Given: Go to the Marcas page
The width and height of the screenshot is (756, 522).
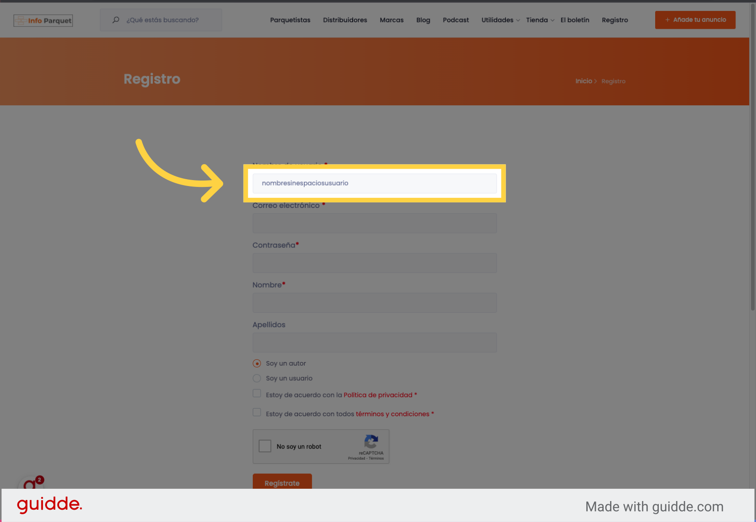Looking at the screenshot, I should 391,20.
